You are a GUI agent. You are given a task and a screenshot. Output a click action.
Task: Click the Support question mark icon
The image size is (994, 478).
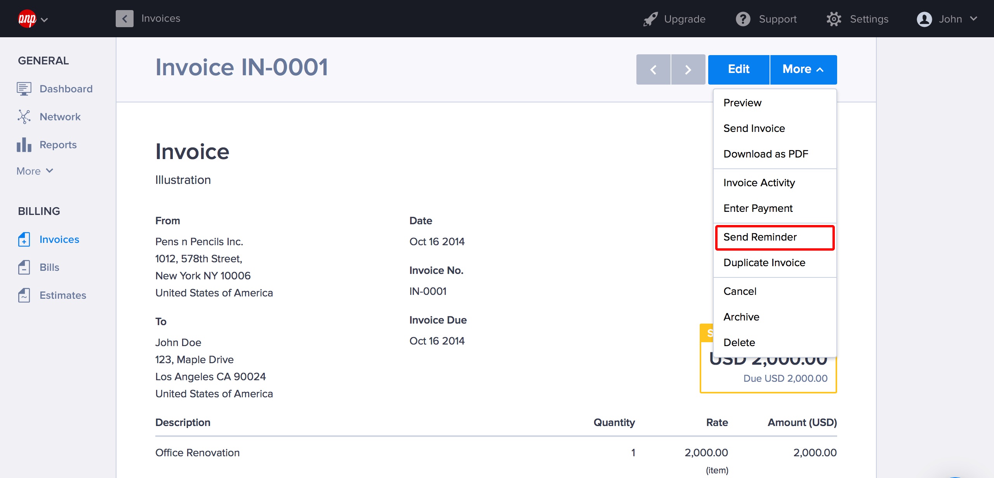click(x=743, y=19)
